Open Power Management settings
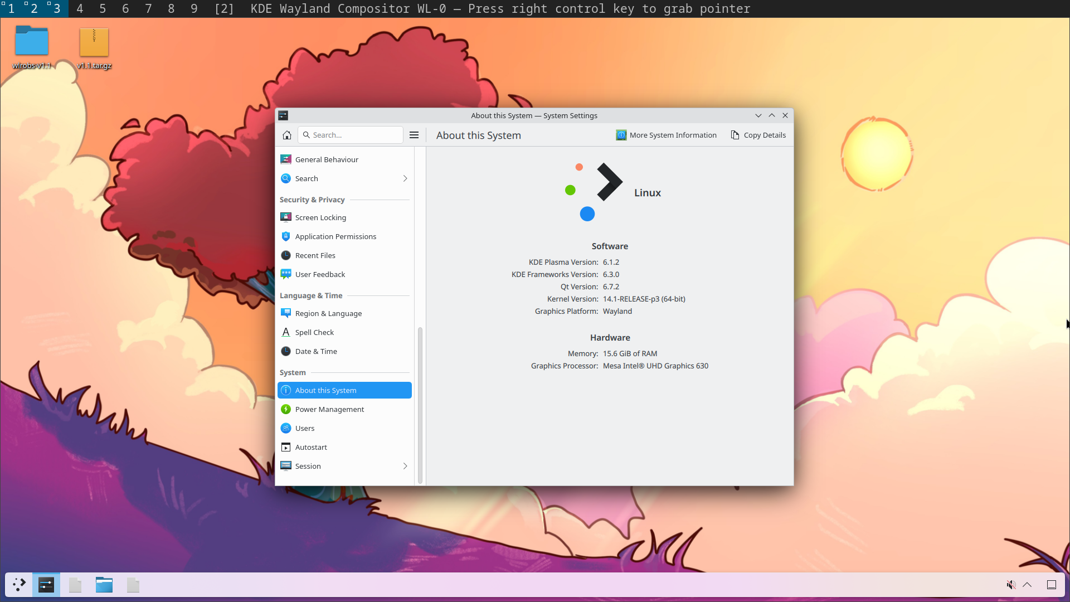The width and height of the screenshot is (1070, 602). coord(329,409)
